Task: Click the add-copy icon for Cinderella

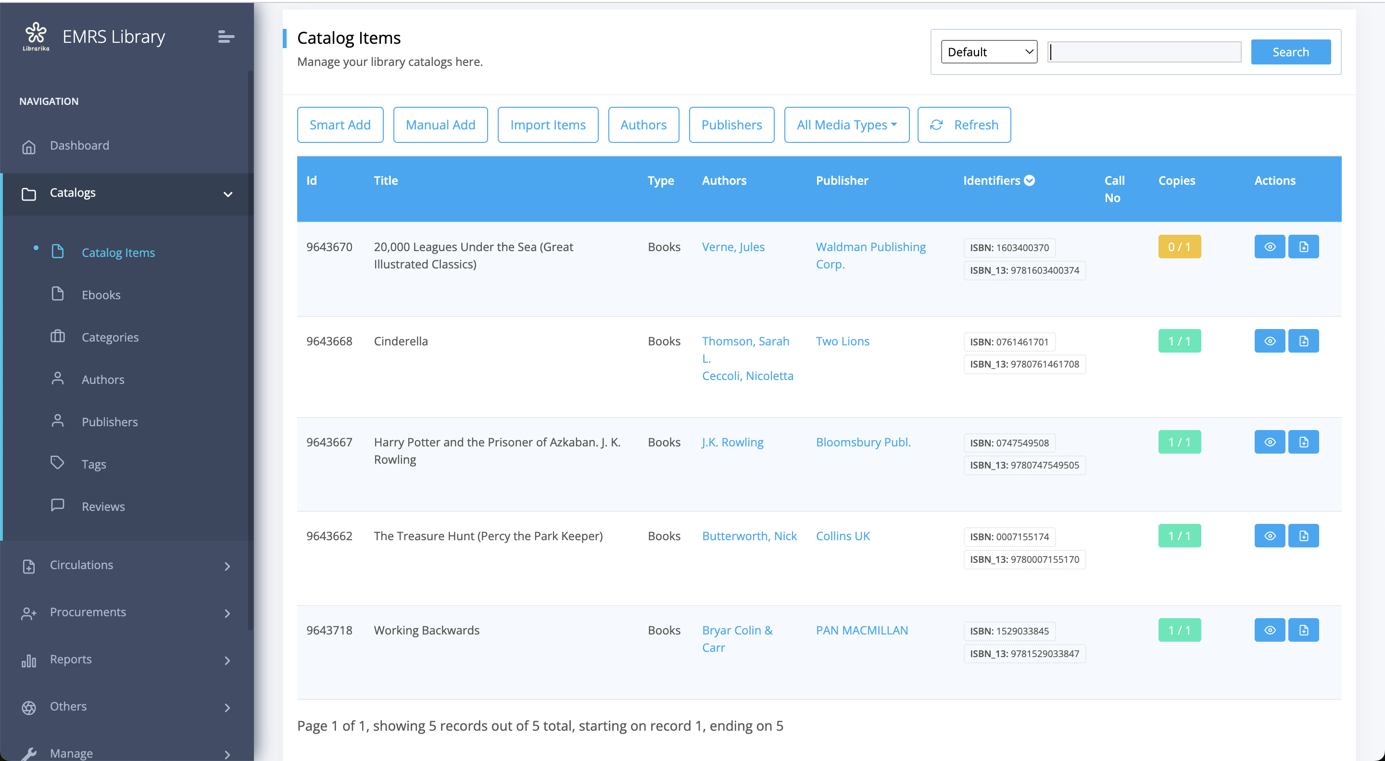Action: pyautogui.click(x=1303, y=341)
